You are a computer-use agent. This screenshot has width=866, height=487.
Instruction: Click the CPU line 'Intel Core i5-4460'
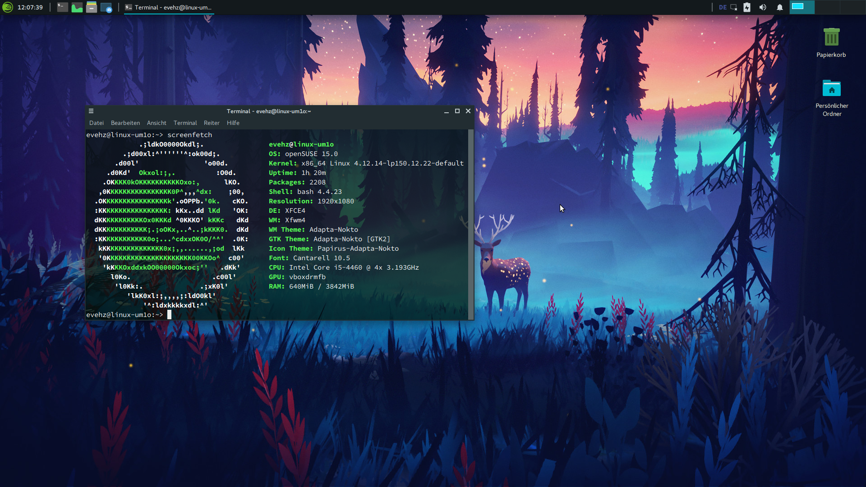326,267
